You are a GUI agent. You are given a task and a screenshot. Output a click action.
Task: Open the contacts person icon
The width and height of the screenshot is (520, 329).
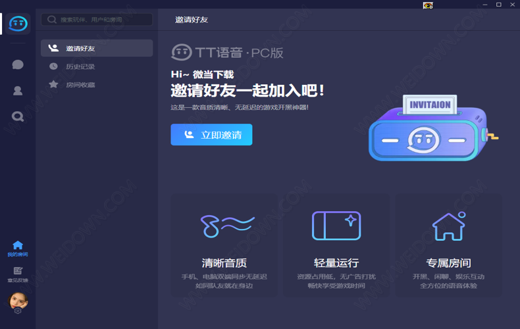(18, 91)
